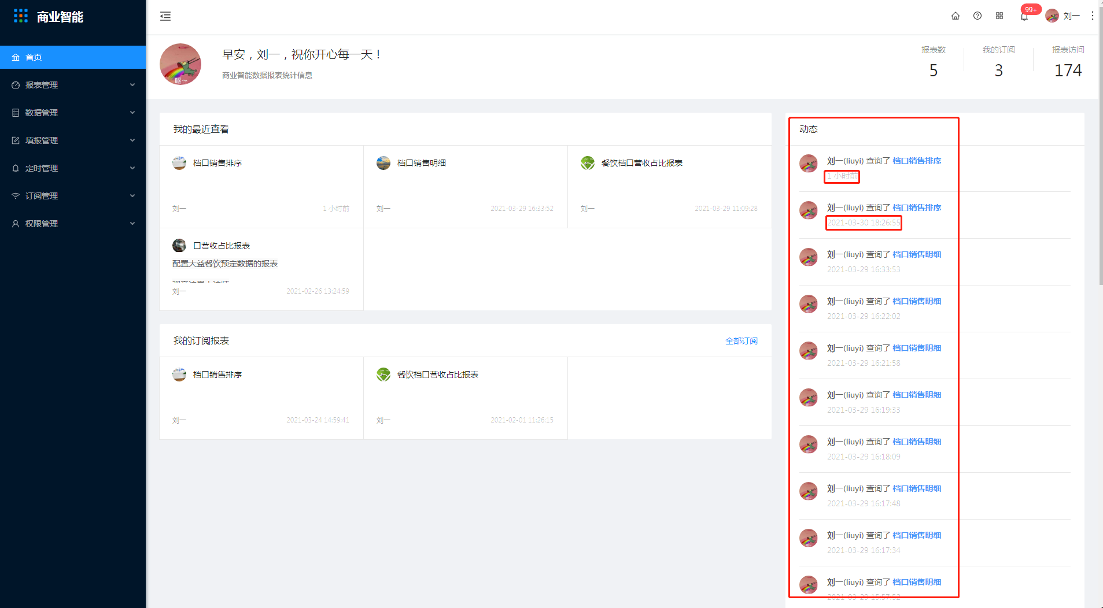Click the 数据管理 database icon in sidebar

point(16,113)
